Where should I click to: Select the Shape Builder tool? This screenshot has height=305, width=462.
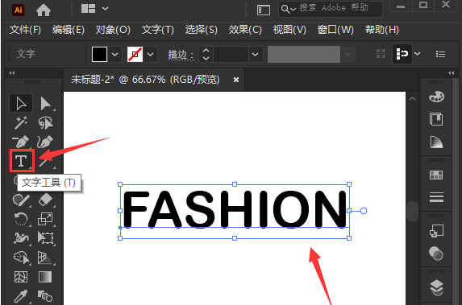(21, 258)
